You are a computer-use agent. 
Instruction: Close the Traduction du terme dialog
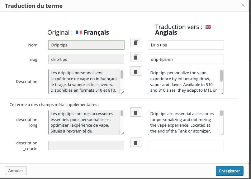(243, 5)
